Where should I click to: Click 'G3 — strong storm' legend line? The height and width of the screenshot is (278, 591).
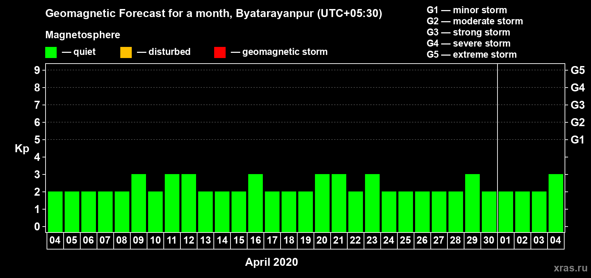tap(468, 32)
